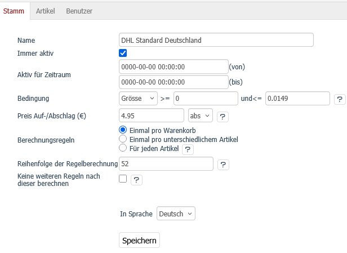Focus the 'von' start date field
Viewport: 347px width, 253px height.
point(173,66)
